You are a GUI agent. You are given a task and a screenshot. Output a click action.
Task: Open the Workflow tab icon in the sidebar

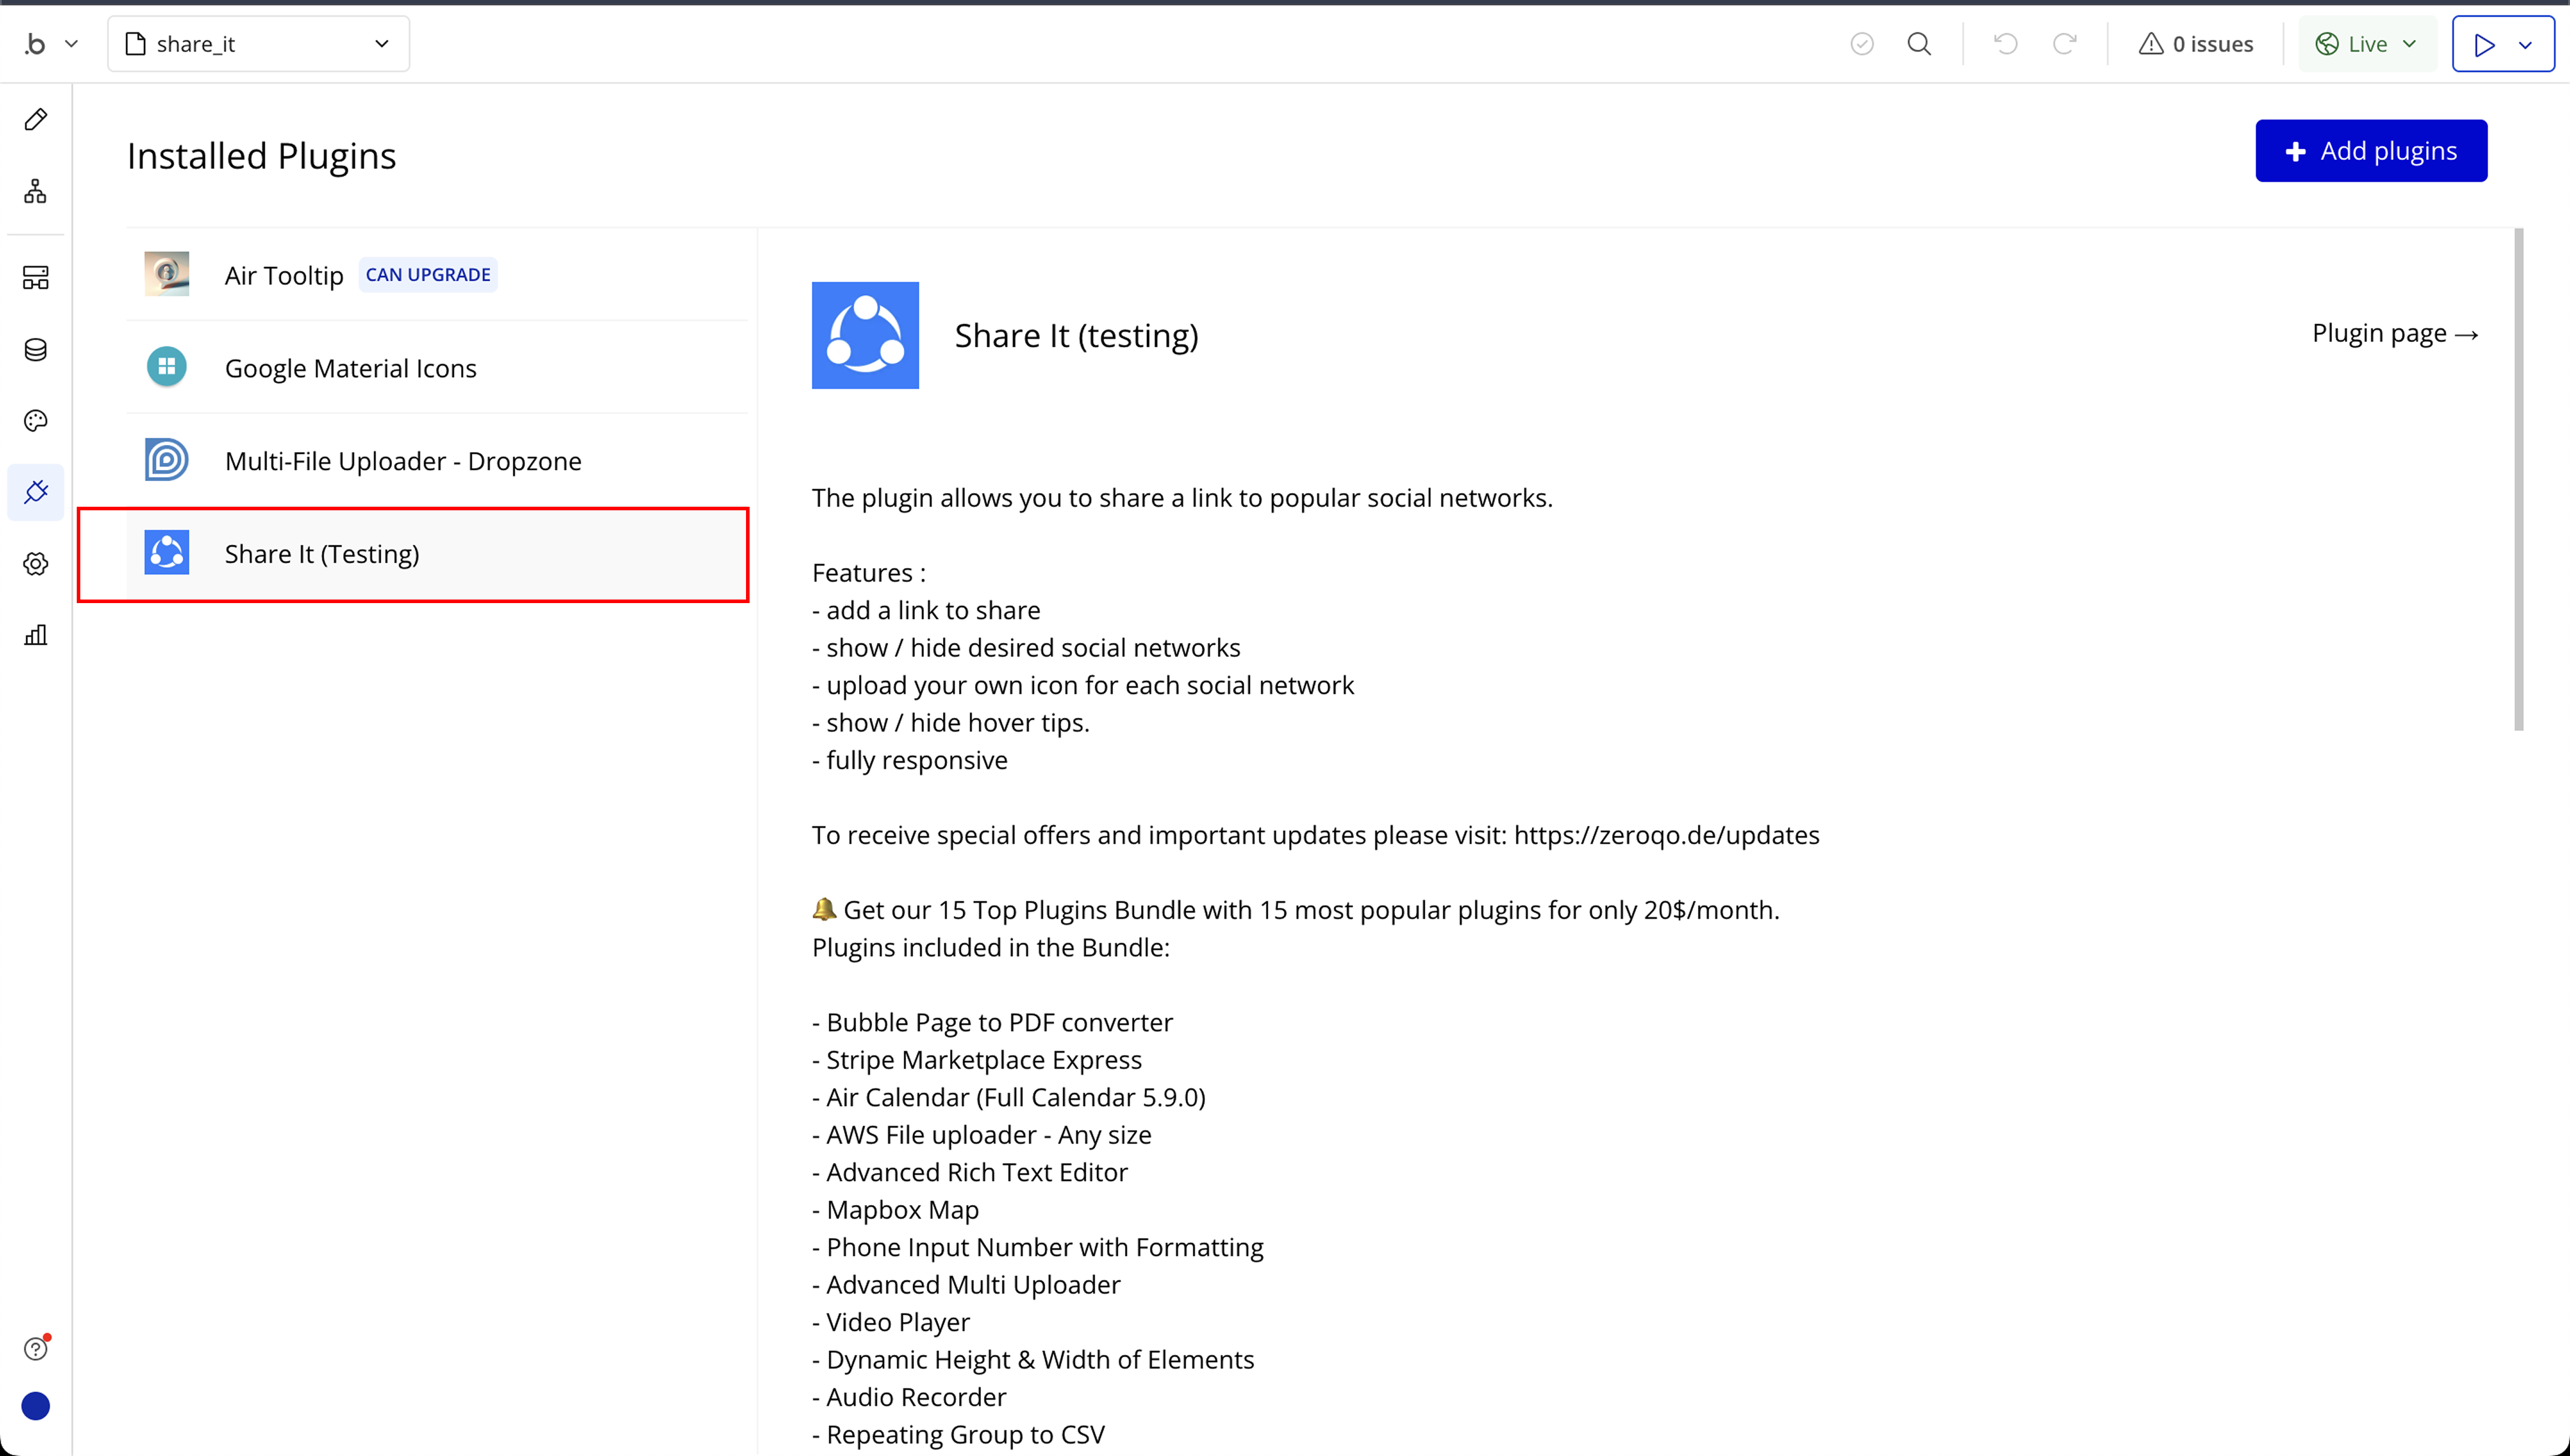pos(36,192)
